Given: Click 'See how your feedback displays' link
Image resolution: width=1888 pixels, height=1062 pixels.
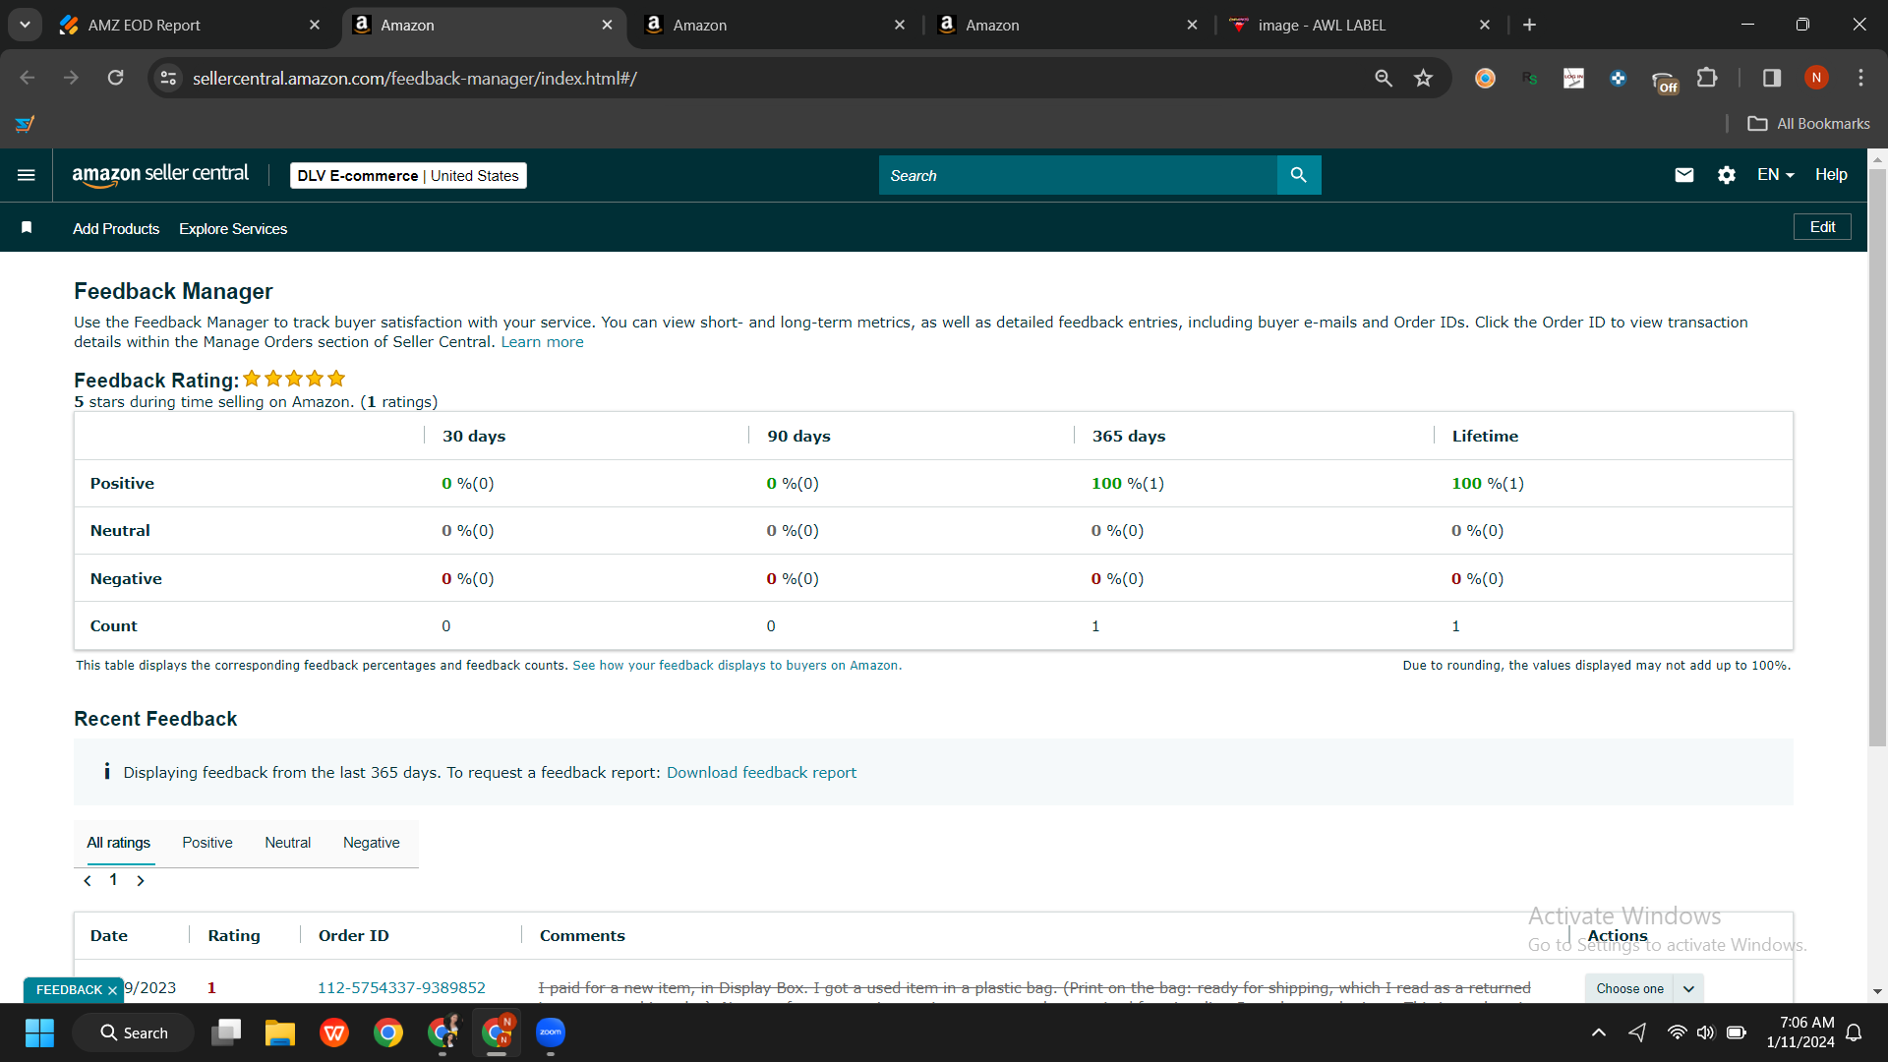Looking at the screenshot, I should pyautogui.click(x=737, y=666).
